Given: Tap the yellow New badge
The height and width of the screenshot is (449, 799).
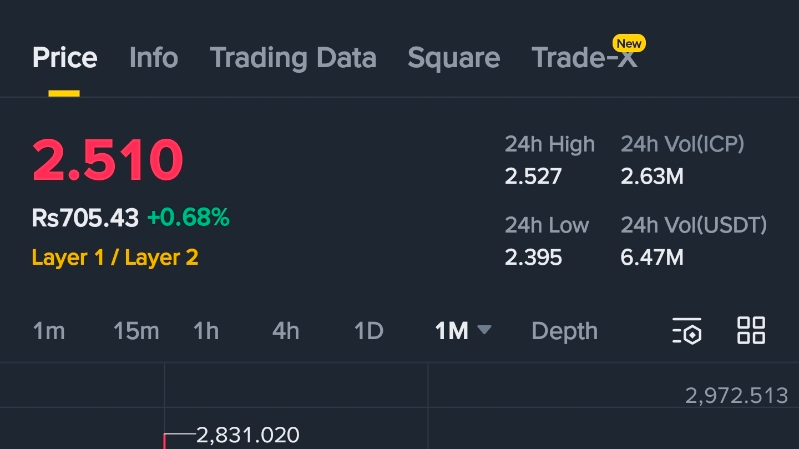Looking at the screenshot, I should click(x=629, y=43).
